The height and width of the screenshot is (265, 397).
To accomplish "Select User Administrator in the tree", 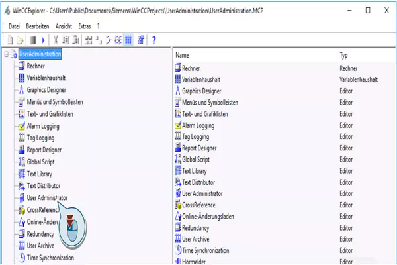I will pyautogui.click(x=48, y=198).
